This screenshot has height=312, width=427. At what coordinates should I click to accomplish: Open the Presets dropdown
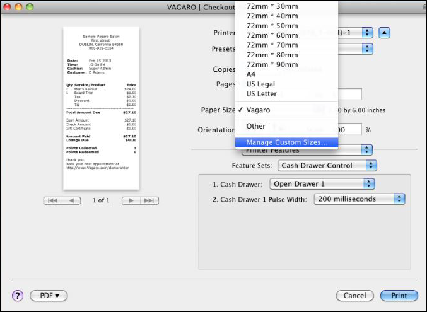pos(367,49)
